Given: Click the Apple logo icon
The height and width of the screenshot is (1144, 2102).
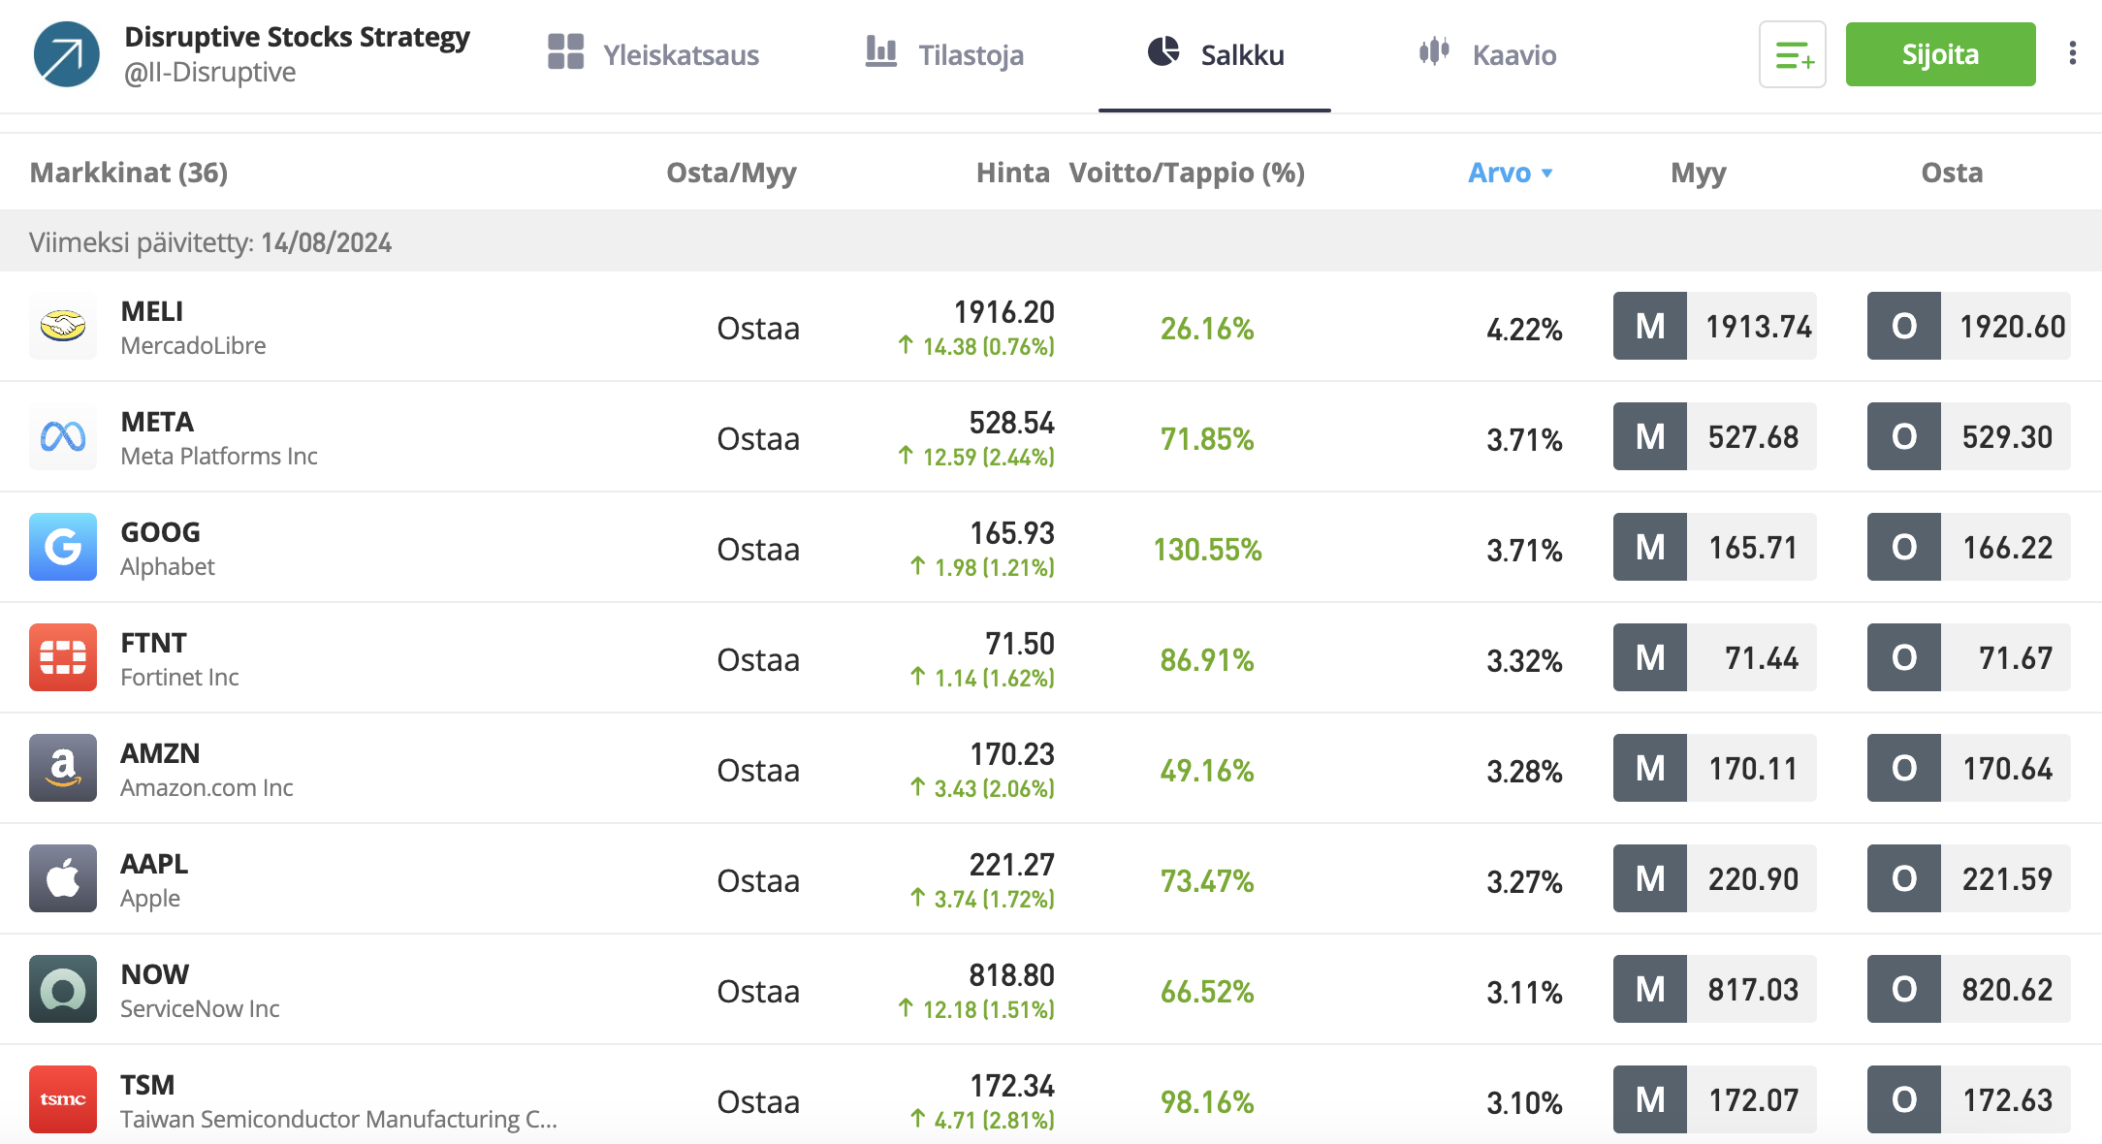Looking at the screenshot, I should 63,878.
